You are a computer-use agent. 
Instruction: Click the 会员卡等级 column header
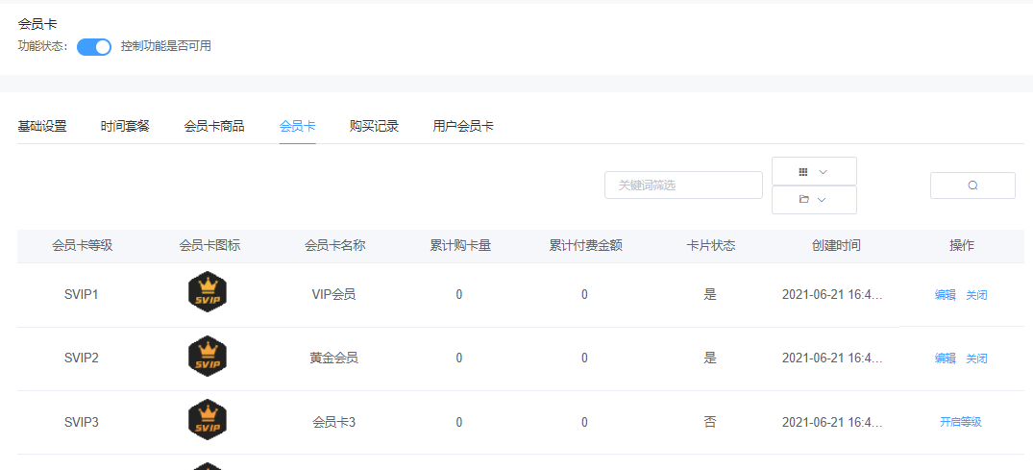(83, 246)
